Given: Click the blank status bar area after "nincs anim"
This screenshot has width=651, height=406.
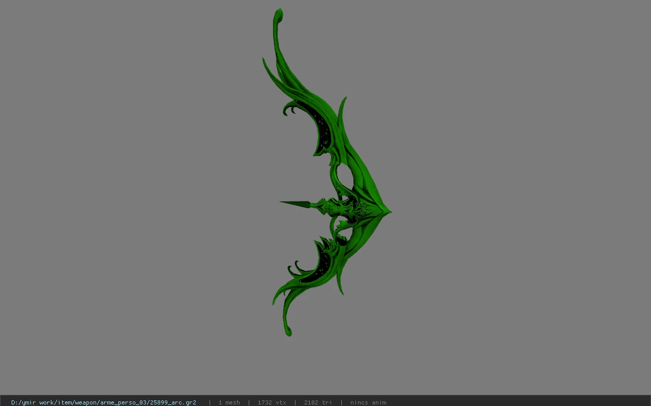Looking at the screenshot, I should pos(519,402).
